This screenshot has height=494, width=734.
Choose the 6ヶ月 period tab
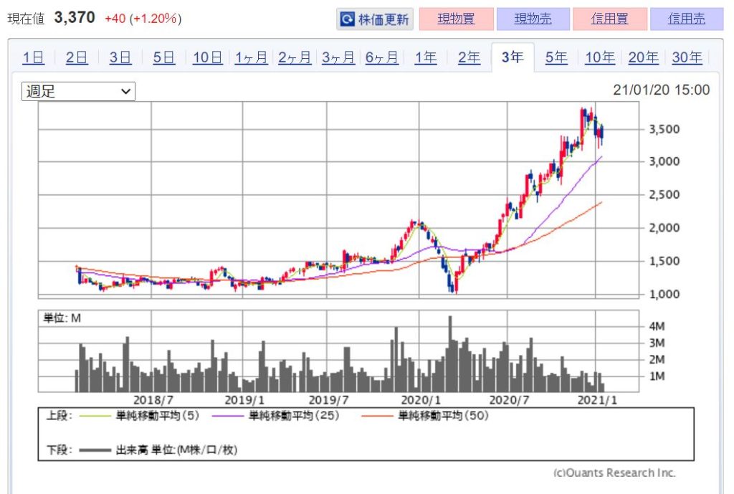382,58
